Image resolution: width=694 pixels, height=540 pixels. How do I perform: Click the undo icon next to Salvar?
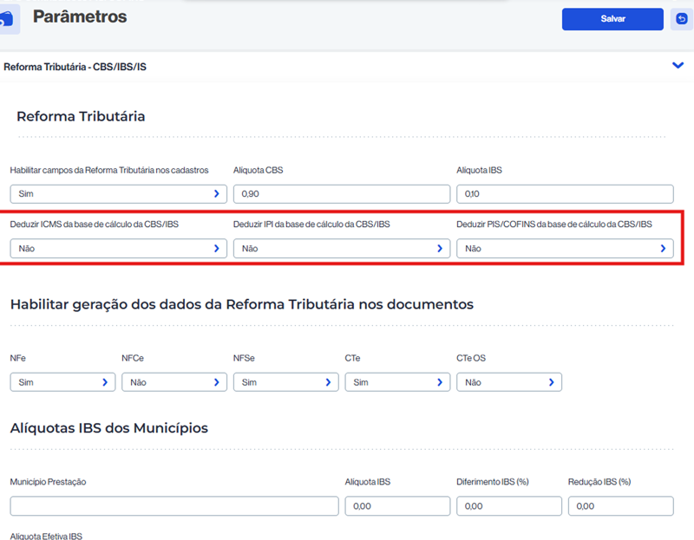pyautogui.click(x=681, y=19)
